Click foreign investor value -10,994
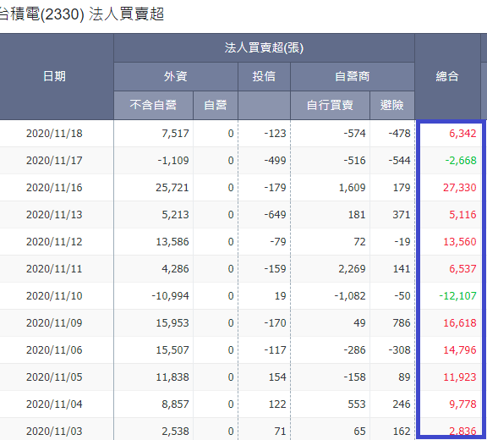 170,296
